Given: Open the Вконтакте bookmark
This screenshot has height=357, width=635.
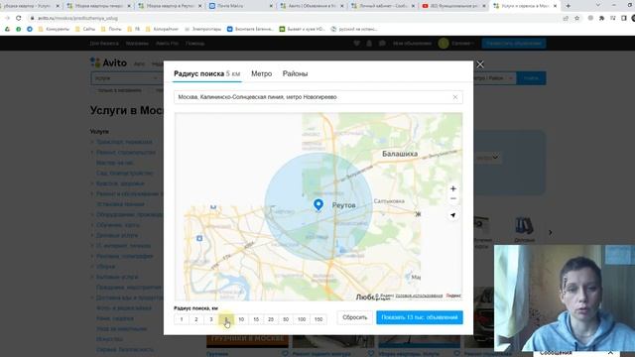Looking at the screenshot, I should 250,29.
